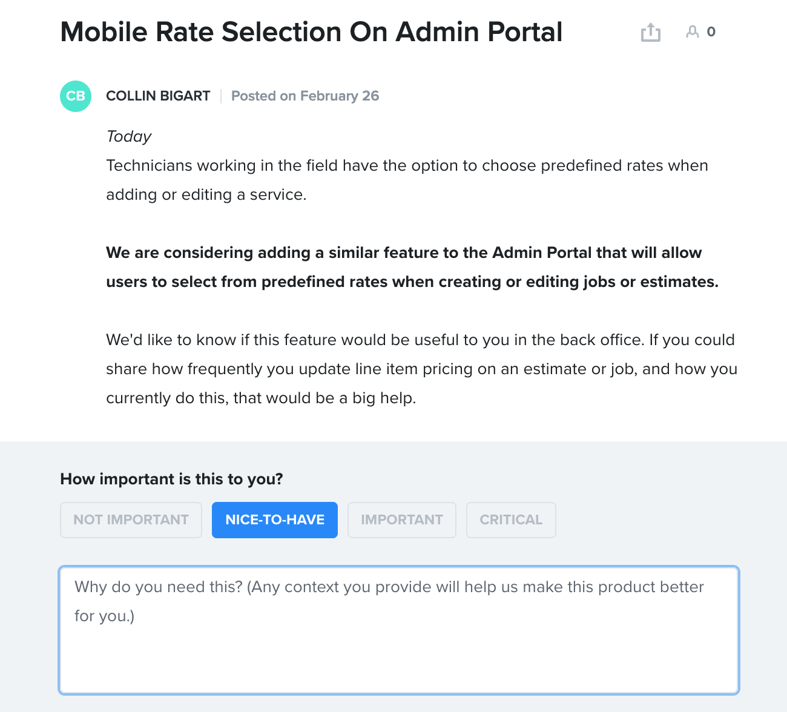Click the 'Mobile Rate Selection On Admin Portal' title
Image resolution: width=787 pixels, height=712 pixels.
[x=311, y=32]
